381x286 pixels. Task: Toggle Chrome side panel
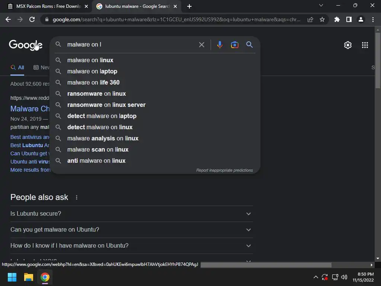pyautogui.click(x=349, y=19)
